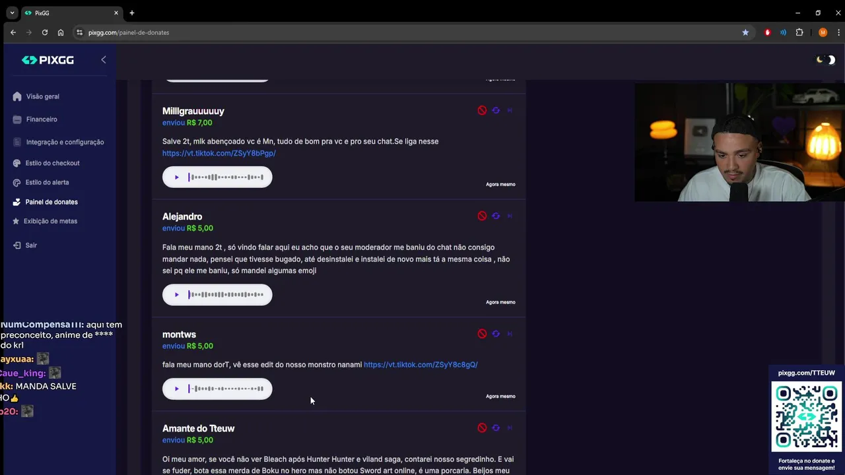
Task: Open TikTok link in Milllgrauuuuuy's message
Action: tap(219, 153)
